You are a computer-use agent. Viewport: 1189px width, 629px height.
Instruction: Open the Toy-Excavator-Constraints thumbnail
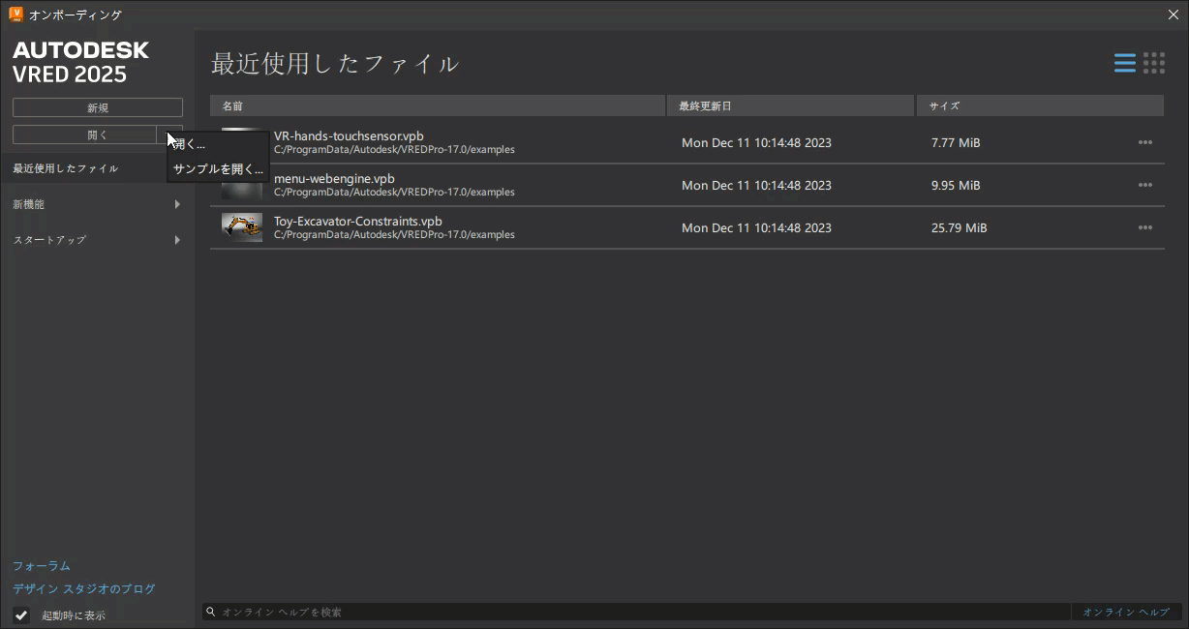(242, 227)
